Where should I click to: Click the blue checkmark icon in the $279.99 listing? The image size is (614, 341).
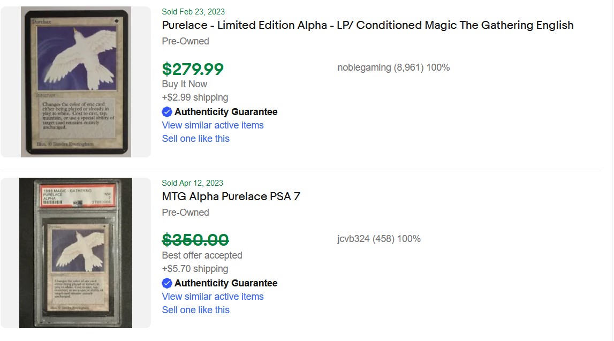click(x=167, y=112)
